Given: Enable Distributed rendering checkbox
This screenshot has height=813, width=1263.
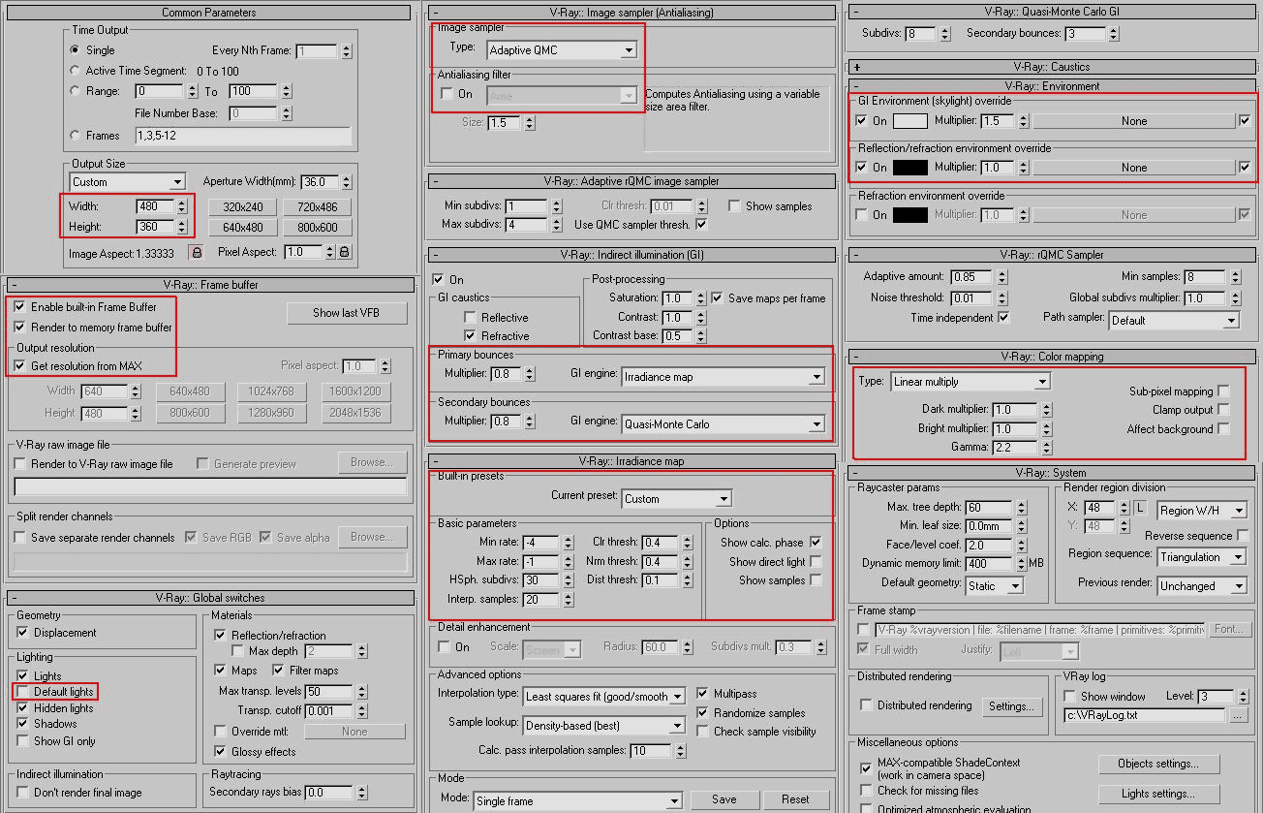Looking at the screenshot, I should click(867, 705).
